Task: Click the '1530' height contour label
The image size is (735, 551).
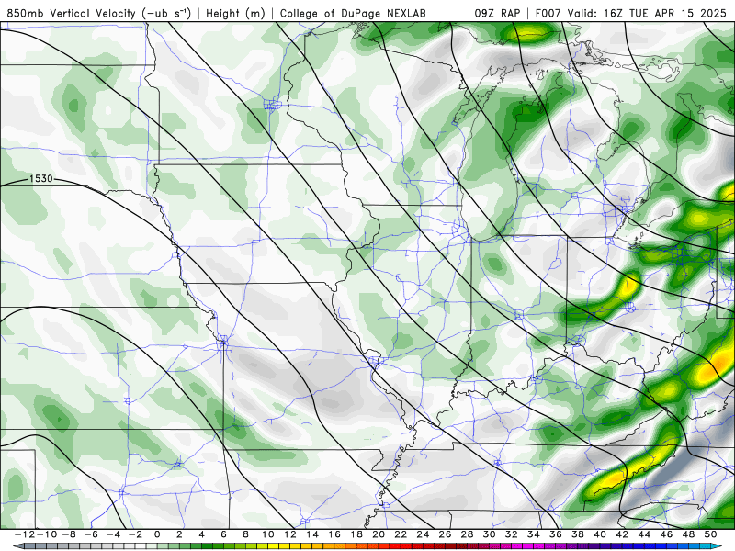Action: pos(40,178)
